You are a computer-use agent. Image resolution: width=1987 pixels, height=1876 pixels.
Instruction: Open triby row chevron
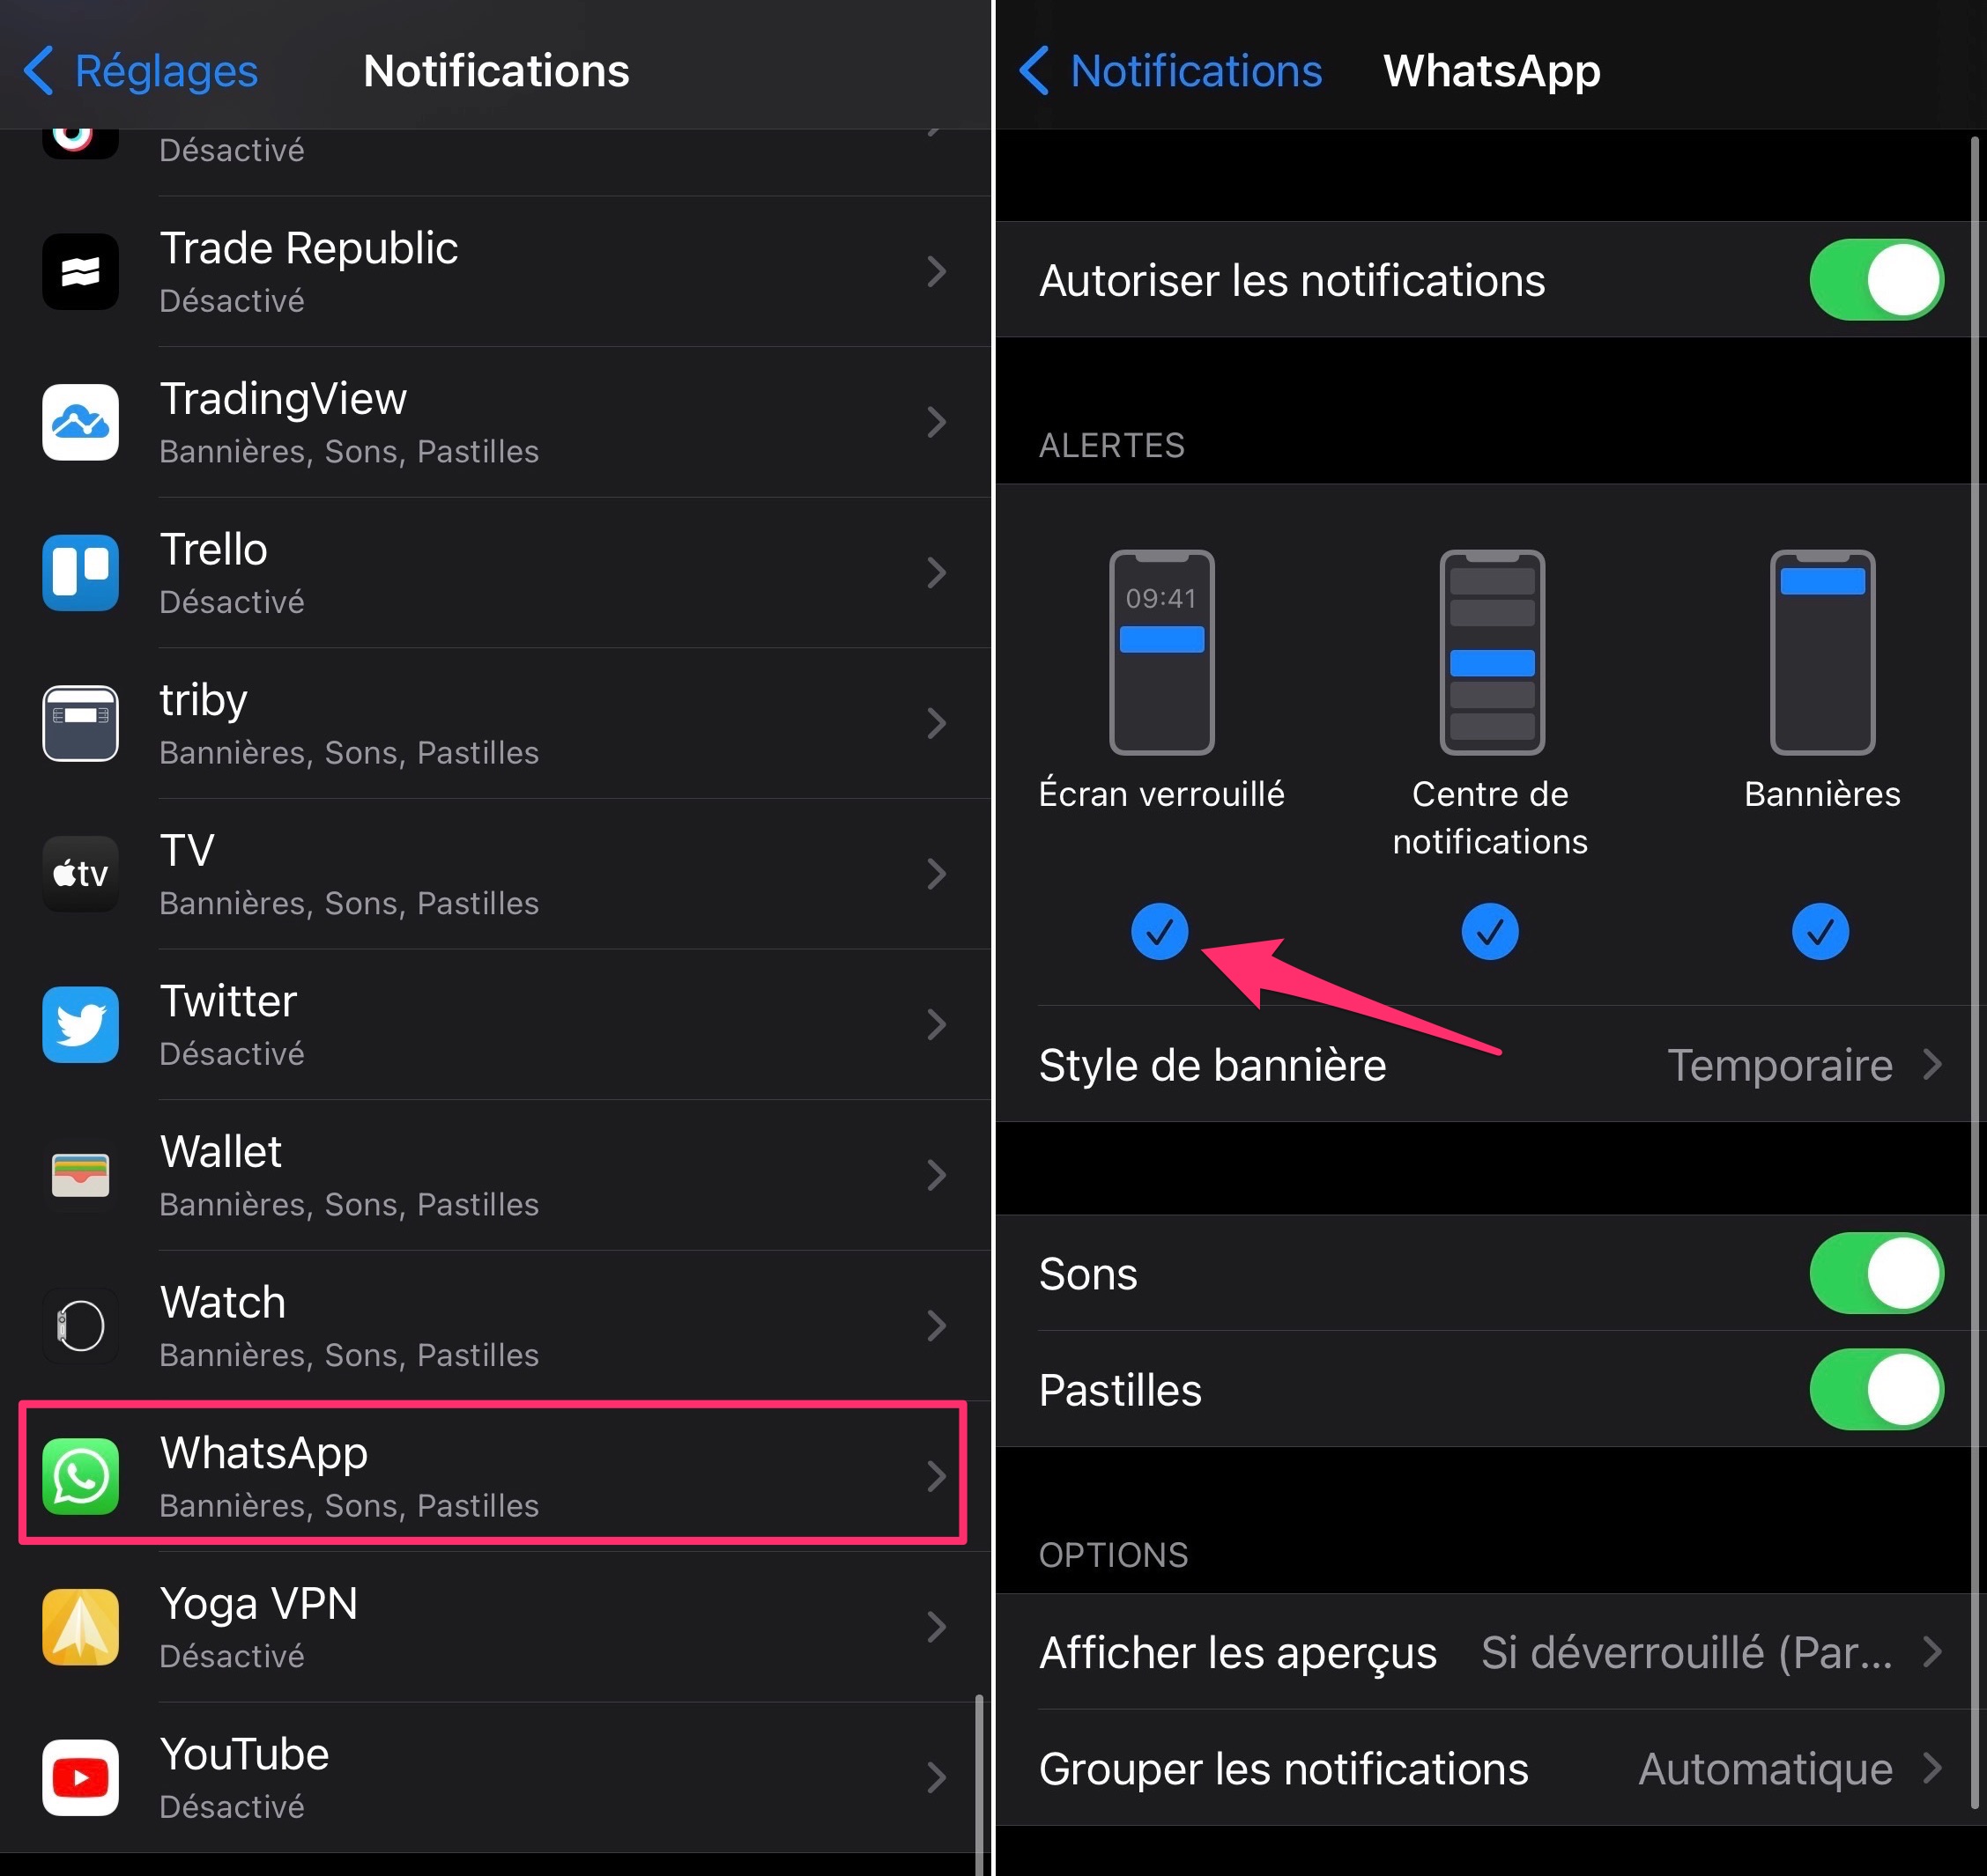pyautogui.click(x=937, y=723)
